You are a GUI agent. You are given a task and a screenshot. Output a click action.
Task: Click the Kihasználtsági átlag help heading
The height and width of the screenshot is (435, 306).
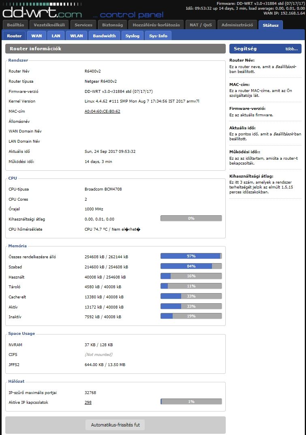pyautogui.click(x=251, y=176)
